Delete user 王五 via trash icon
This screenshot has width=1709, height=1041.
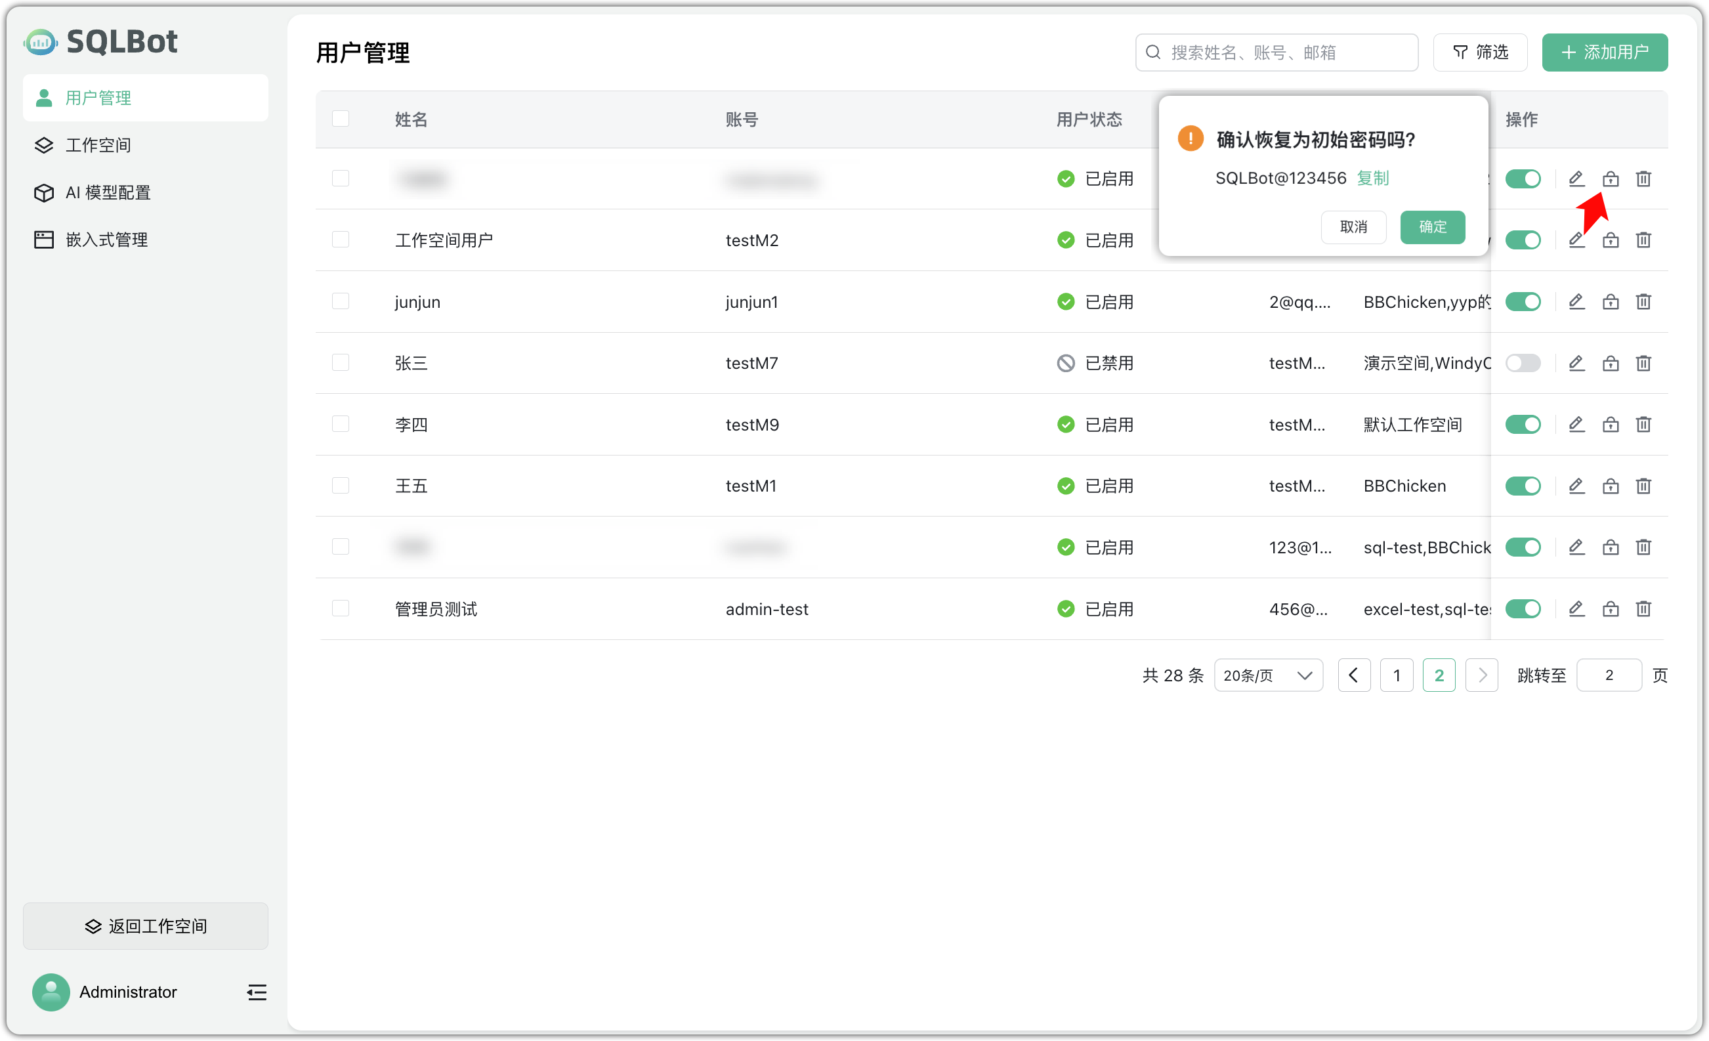click(x=1643, y=486)
